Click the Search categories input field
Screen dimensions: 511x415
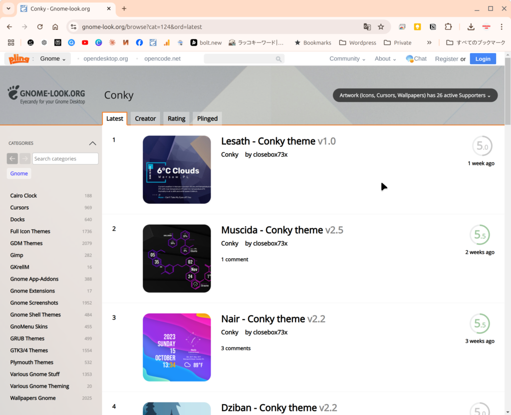65,159
